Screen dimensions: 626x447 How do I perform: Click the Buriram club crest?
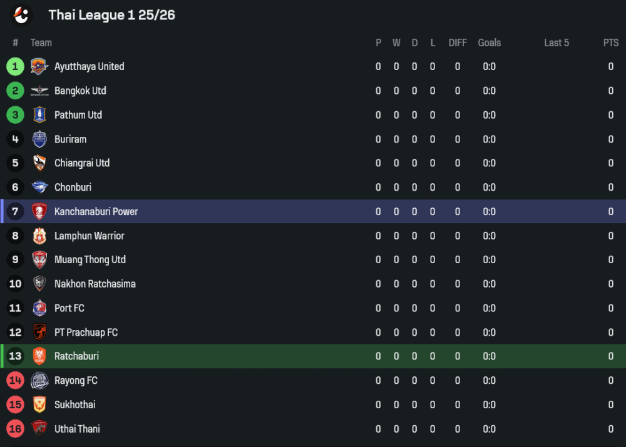tap(39, 139)
